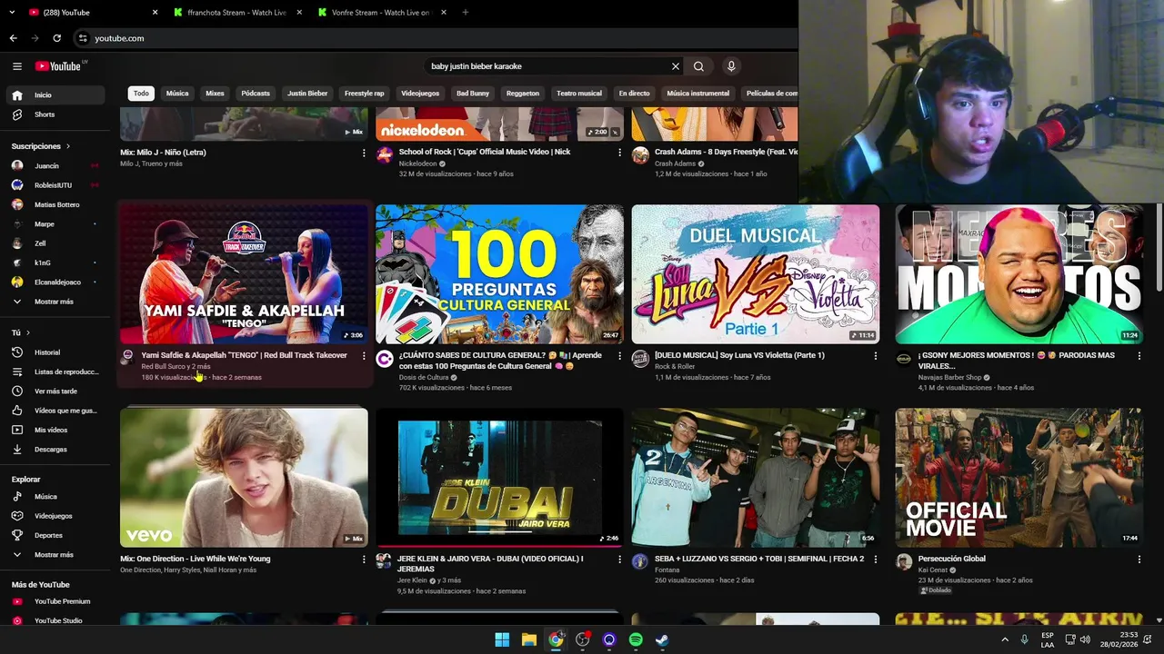1164x654 pixels.
Task: Select the Freestyle rap filter chip
Action: pyautogui.click(x=364, y=94)
